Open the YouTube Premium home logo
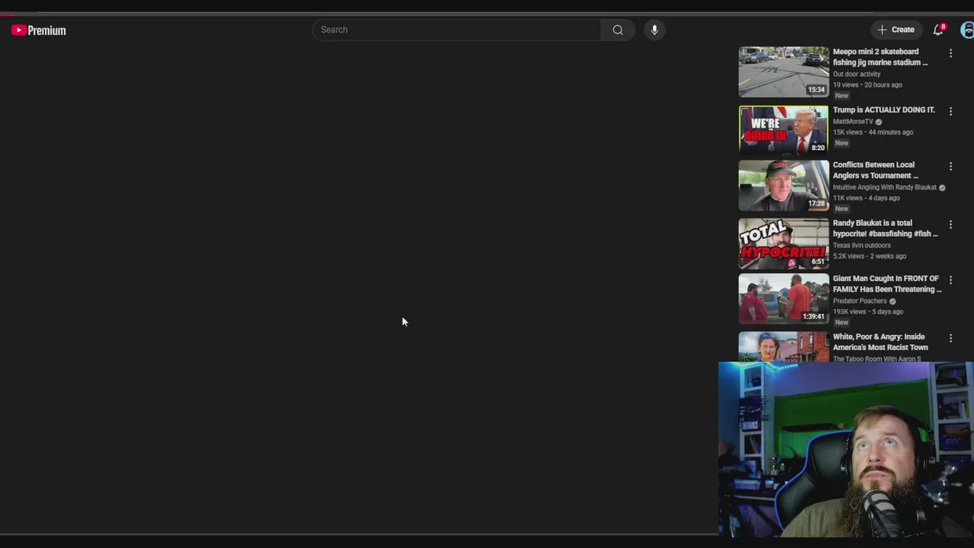 coord(39,30)
